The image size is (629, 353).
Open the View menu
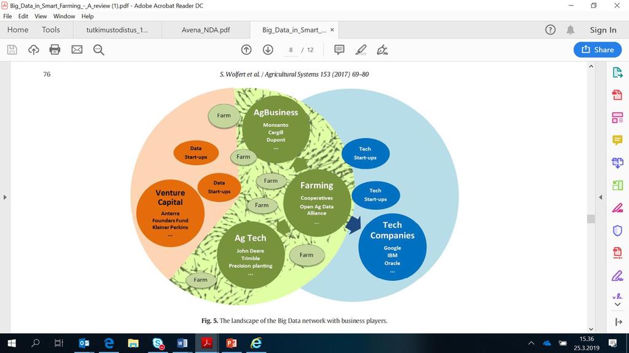41,17
